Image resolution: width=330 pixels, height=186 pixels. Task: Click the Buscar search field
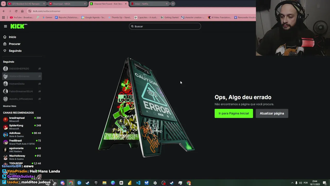click(x=165, y=26)
